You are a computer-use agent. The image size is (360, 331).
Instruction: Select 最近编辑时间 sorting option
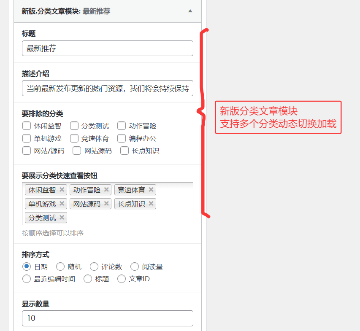pos(27,279)
